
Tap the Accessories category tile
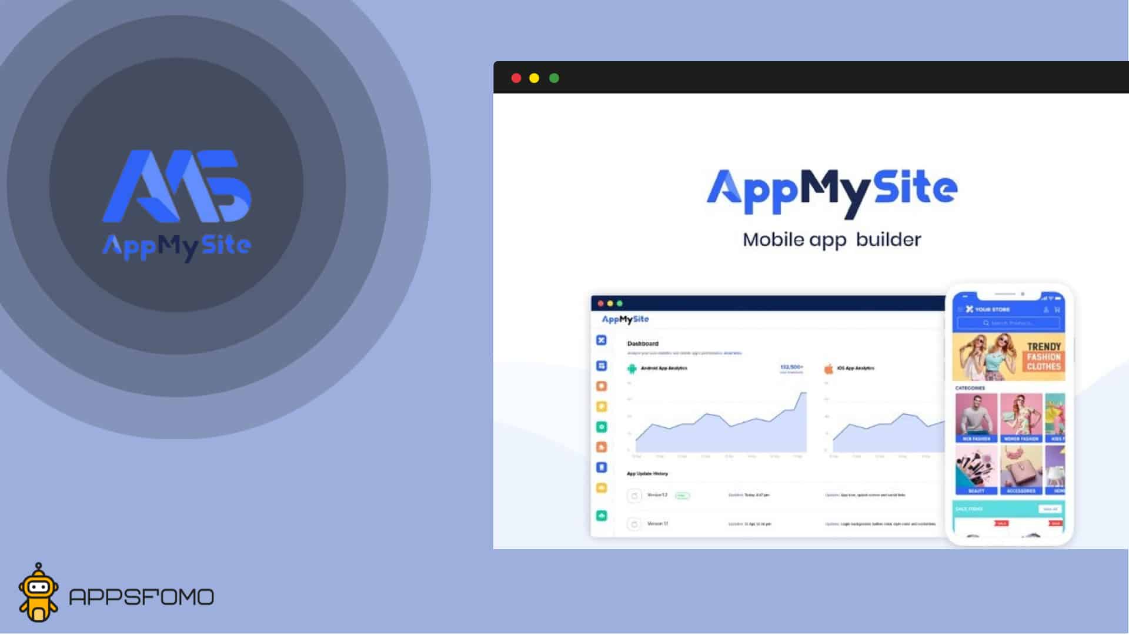point(1021,469)
